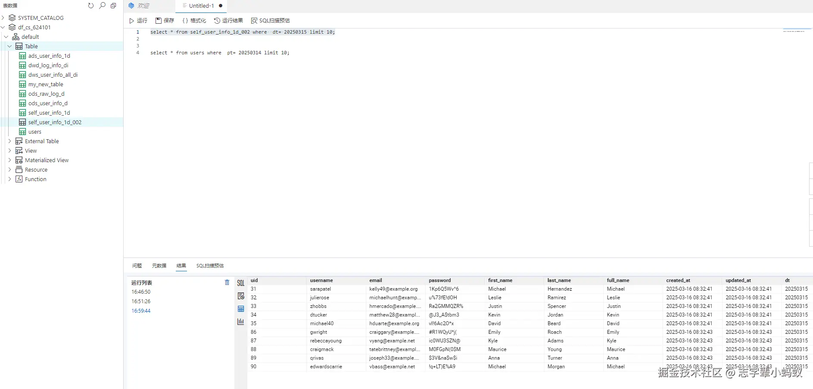Sort by last_name column header
The image size is (813, 389).
559,280
